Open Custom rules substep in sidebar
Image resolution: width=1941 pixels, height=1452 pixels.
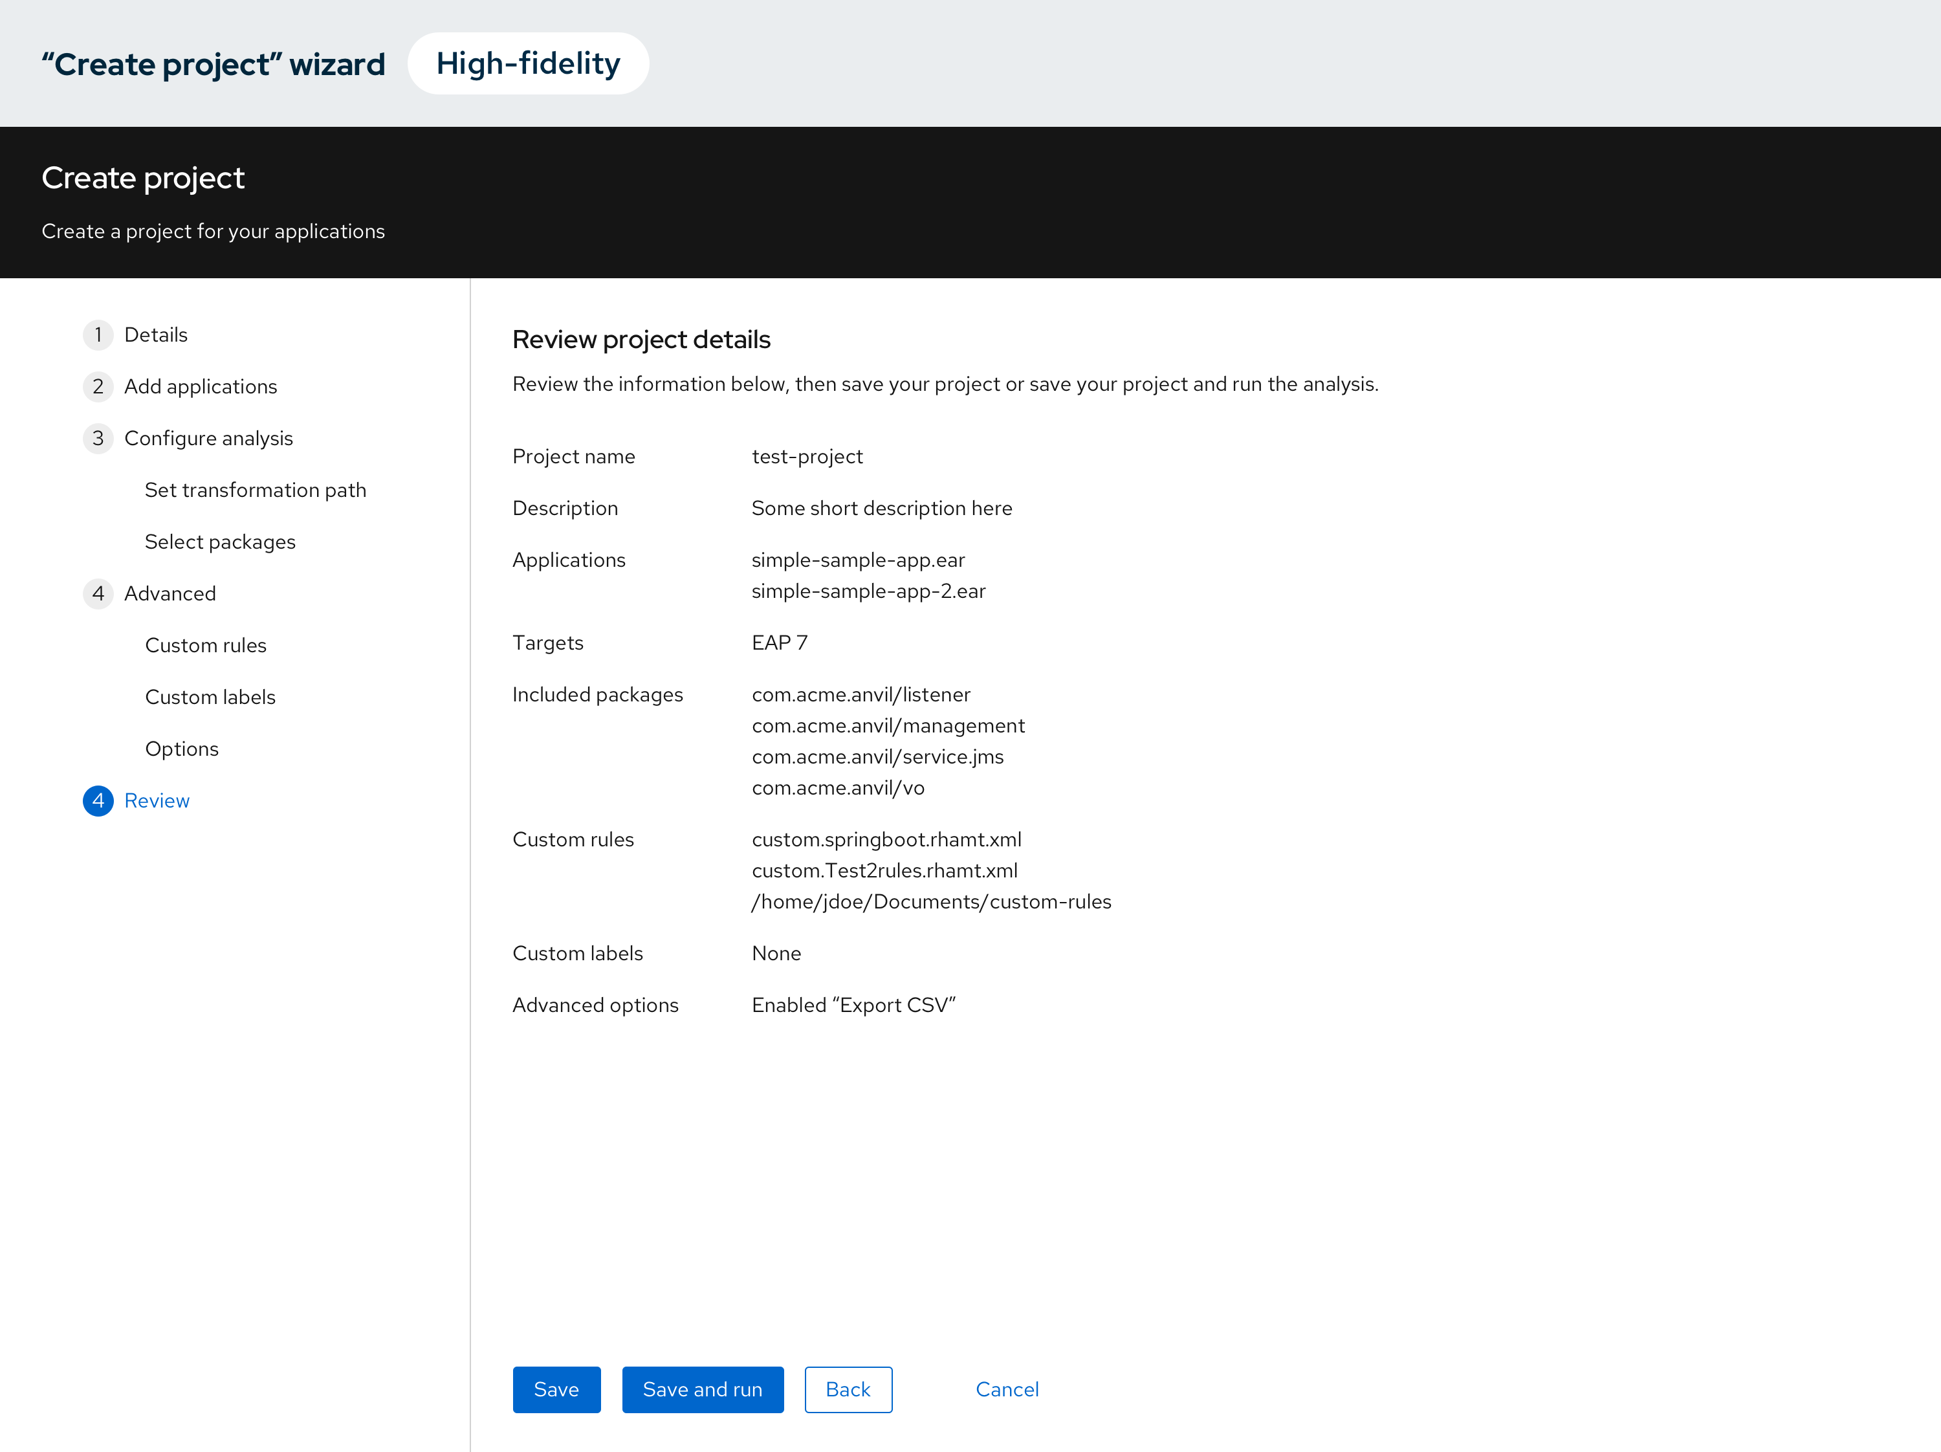point(205,645)
